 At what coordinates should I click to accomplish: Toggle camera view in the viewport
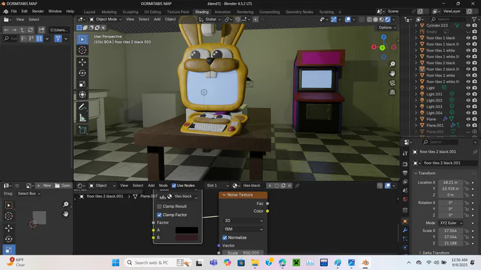[392, 83]
